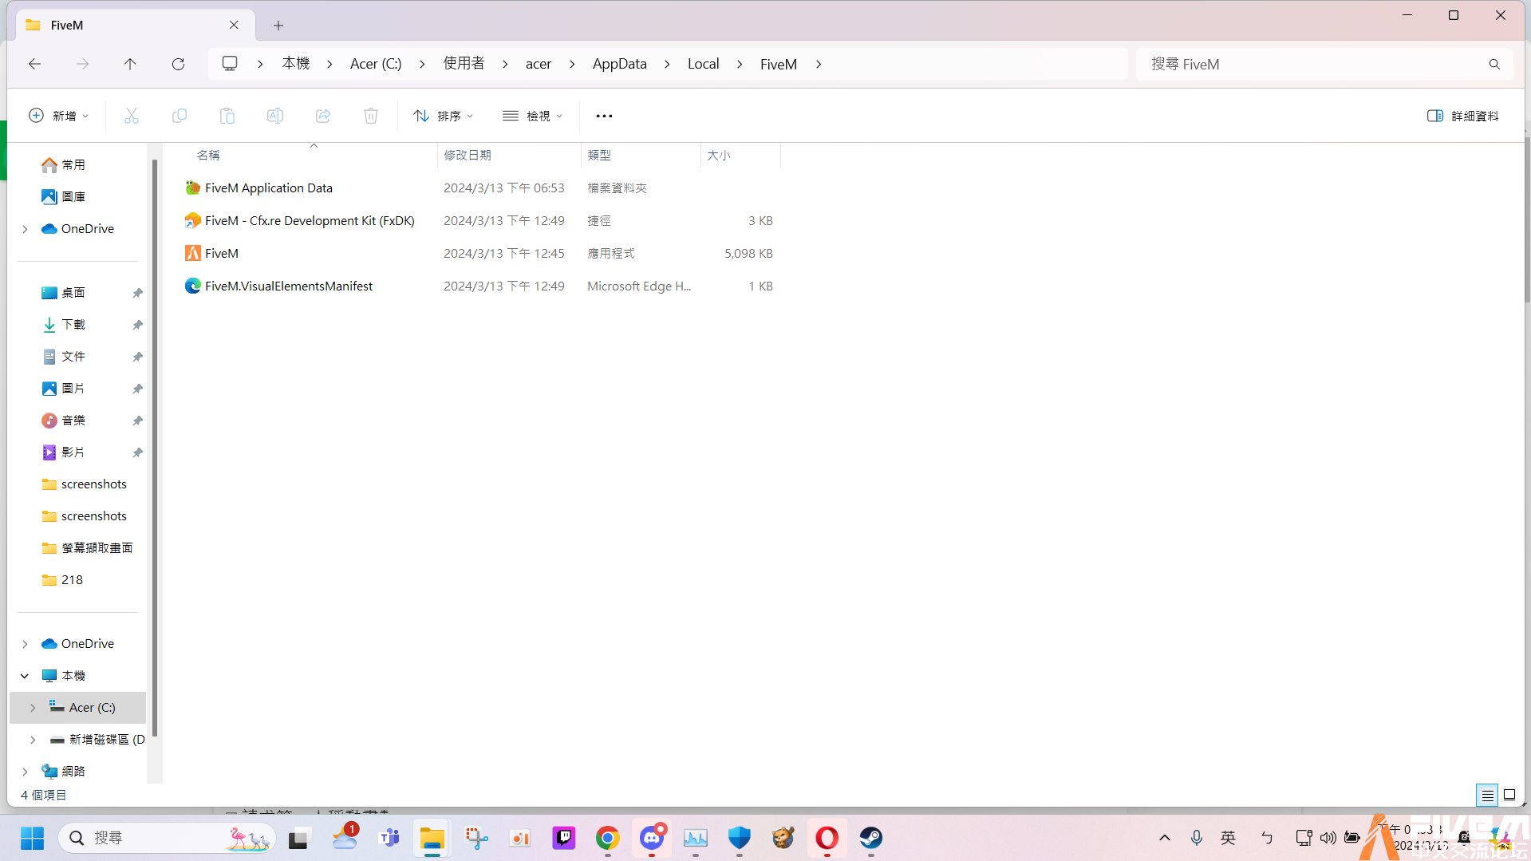Open the See more three-dots menu
The width and height of the screenshot is (1531, 861).
pyautogui.click(x=604, y=117)
